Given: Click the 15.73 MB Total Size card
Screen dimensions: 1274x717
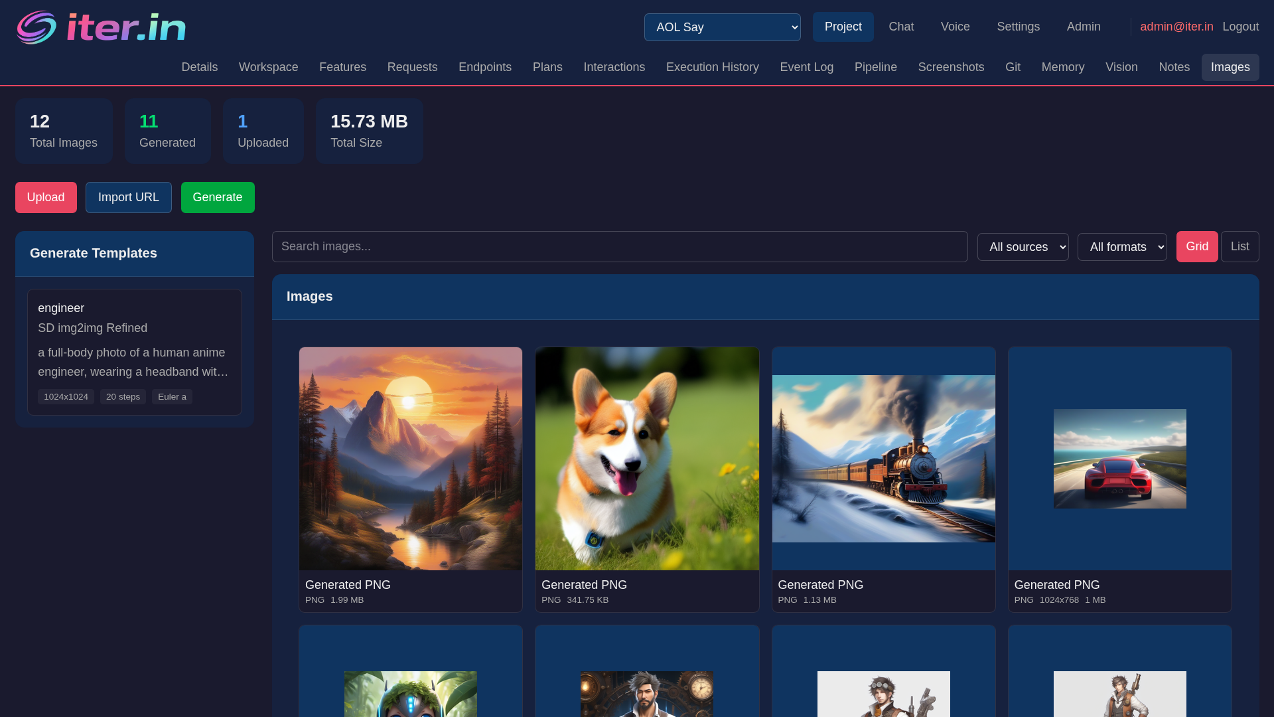Looking at the screenshot, I should point(369,131).
